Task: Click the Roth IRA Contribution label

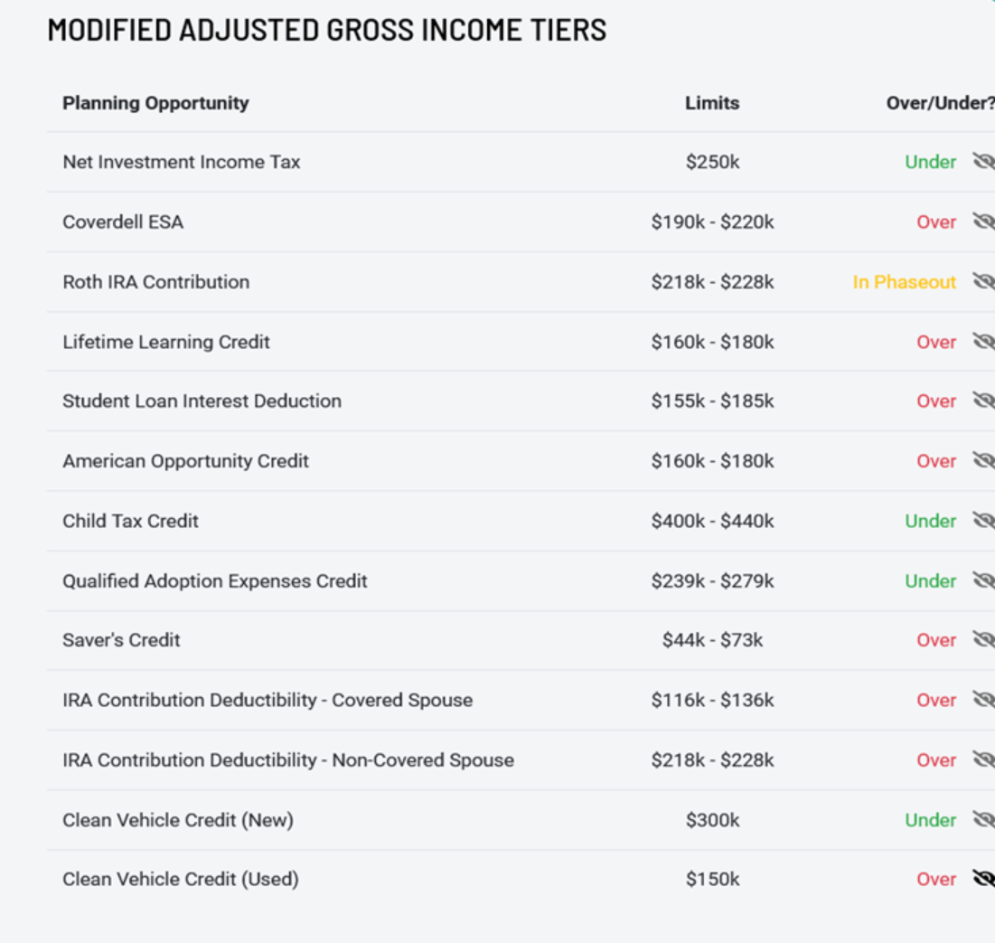Action: (x=155, y=282)
